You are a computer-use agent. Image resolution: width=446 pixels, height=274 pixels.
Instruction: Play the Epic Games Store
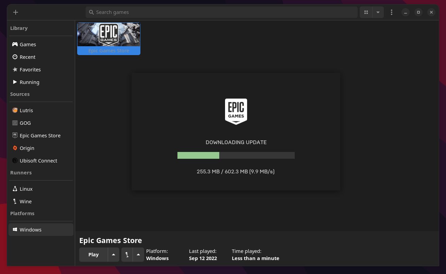[93, 254]
